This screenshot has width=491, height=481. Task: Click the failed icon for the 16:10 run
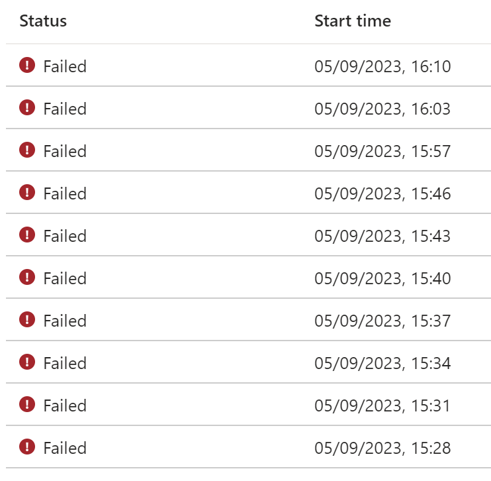point(27,65)
